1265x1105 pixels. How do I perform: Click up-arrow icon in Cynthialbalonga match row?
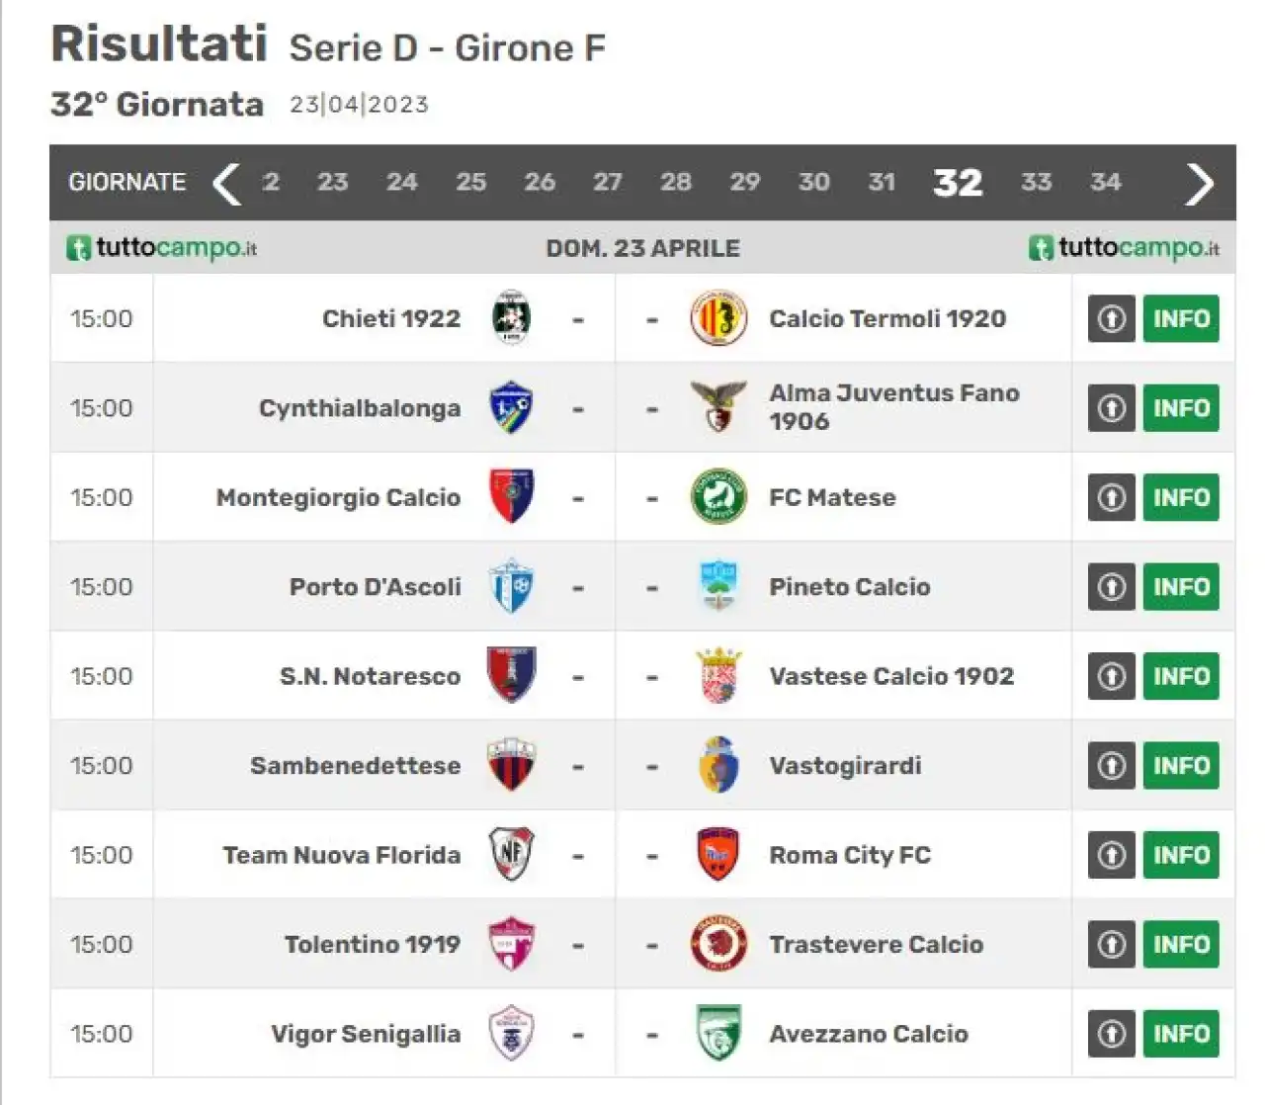pos(1112,407)
